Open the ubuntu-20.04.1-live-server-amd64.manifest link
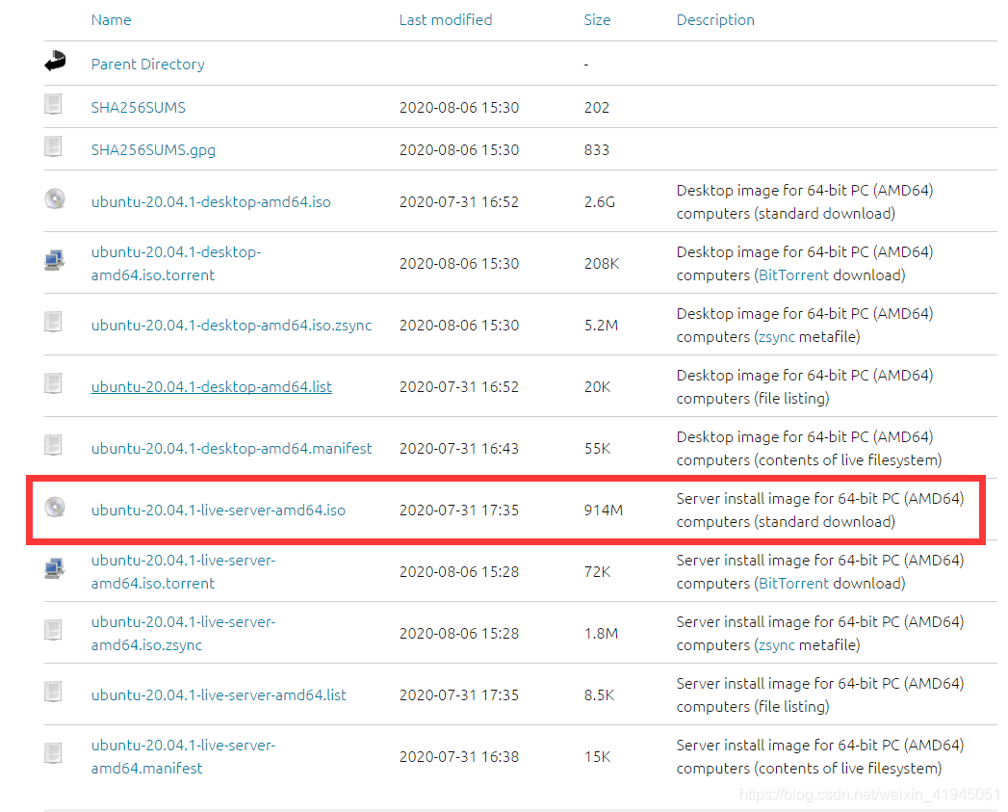This screenshot has height=812, width=1008. 183,757
